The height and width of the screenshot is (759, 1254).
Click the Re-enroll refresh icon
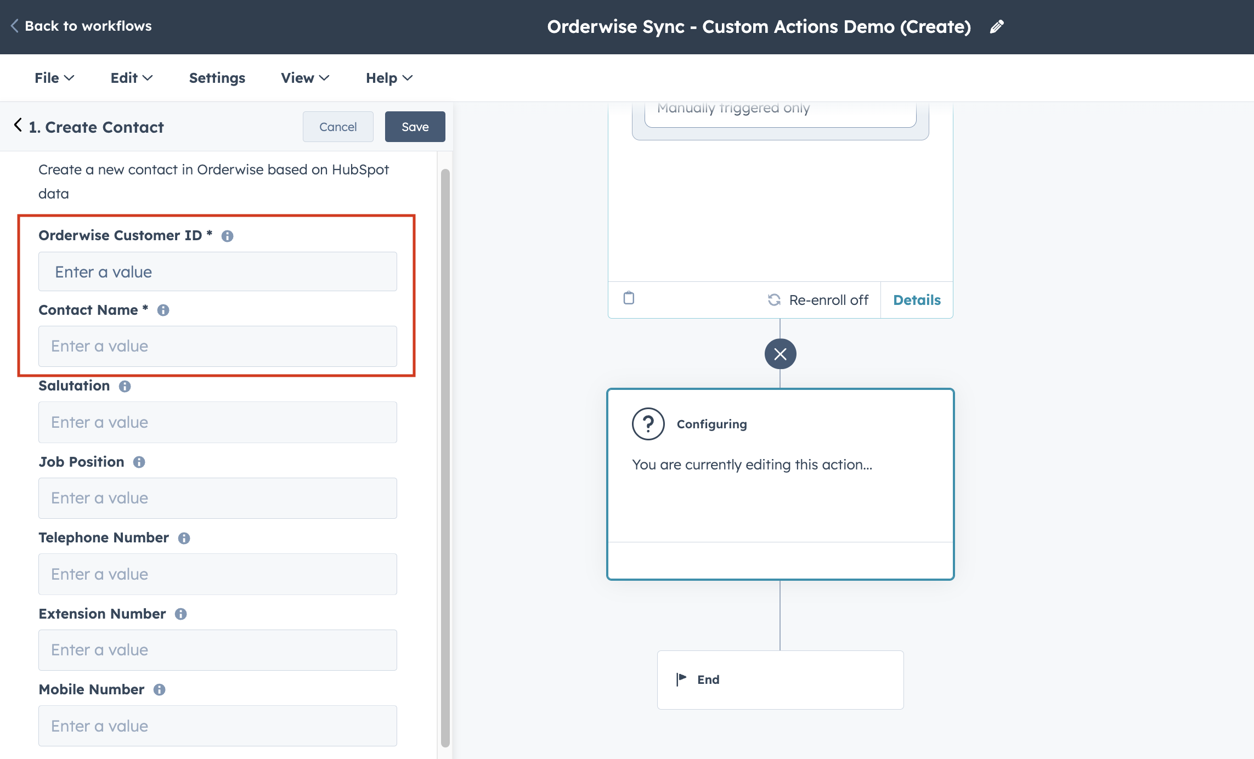pyautogui.click(x=774, y=300)
